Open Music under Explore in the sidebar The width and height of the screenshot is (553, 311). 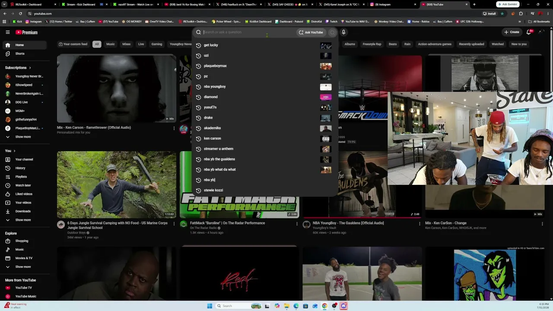click(x=25, y=249)
